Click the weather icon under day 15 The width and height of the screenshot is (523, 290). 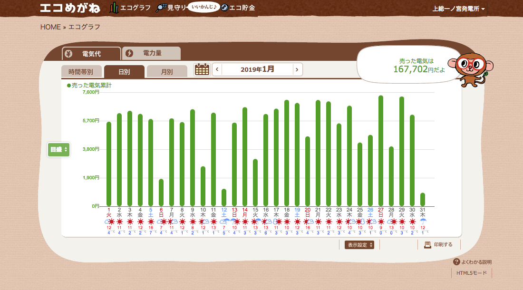tap(256, 222)
